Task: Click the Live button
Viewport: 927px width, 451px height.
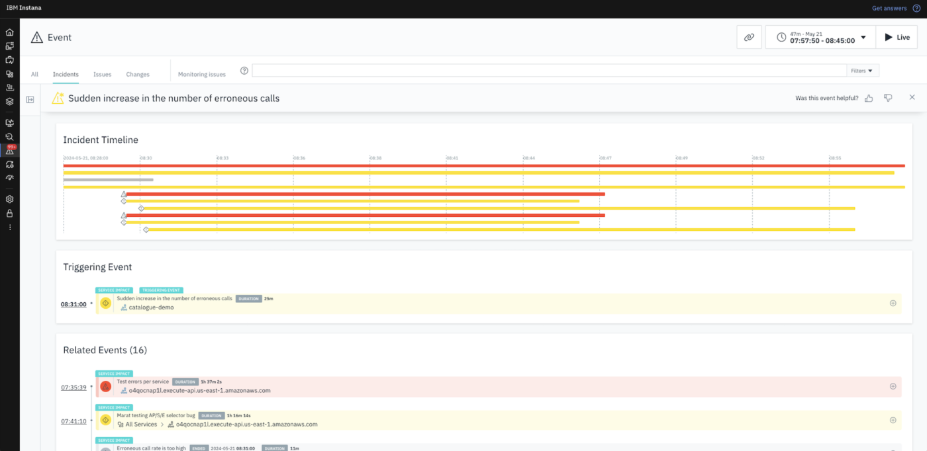Action: 897,38
